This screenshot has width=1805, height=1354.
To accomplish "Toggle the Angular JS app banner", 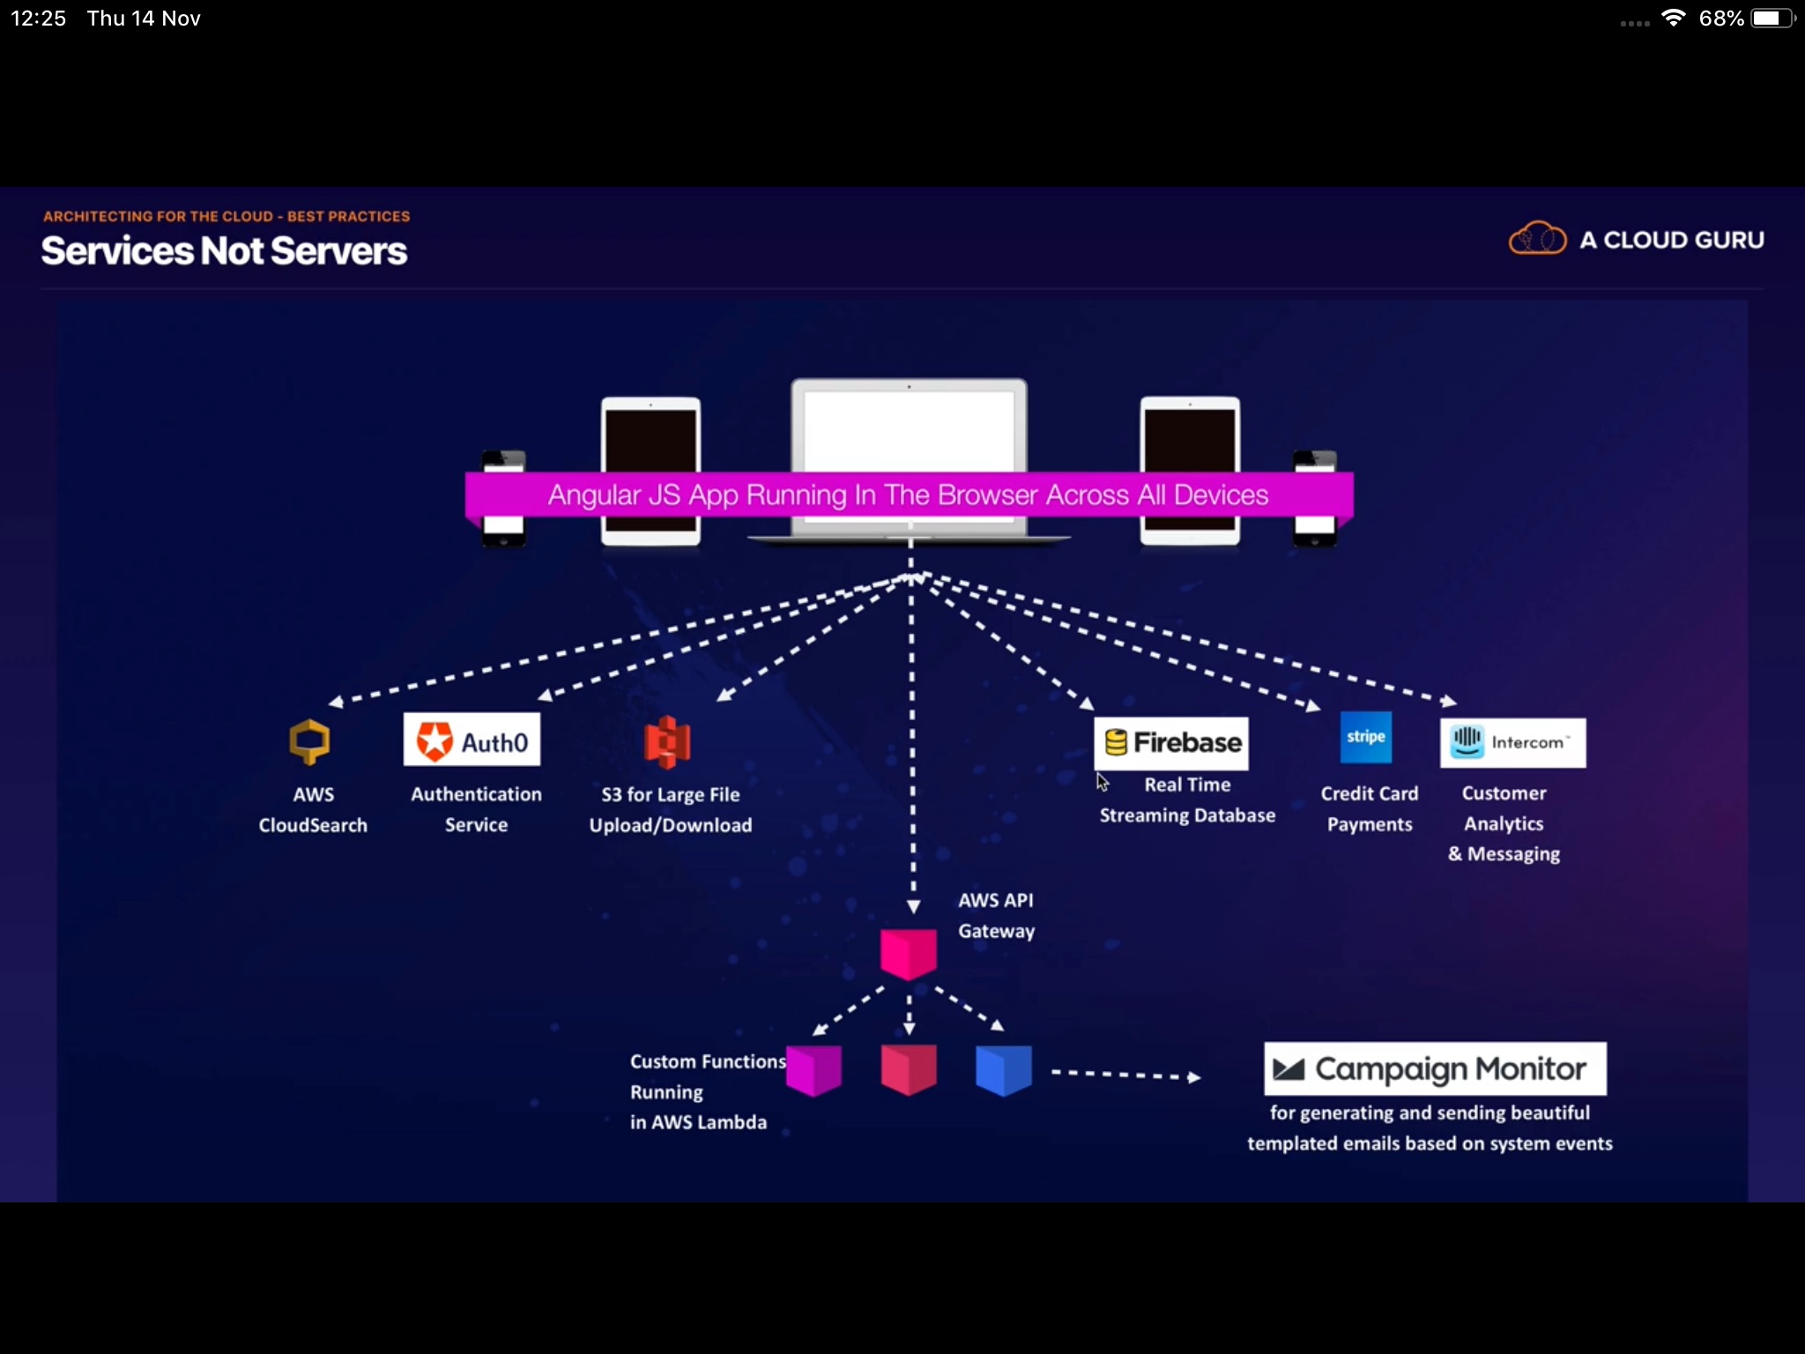I will (x=908, y=494).
